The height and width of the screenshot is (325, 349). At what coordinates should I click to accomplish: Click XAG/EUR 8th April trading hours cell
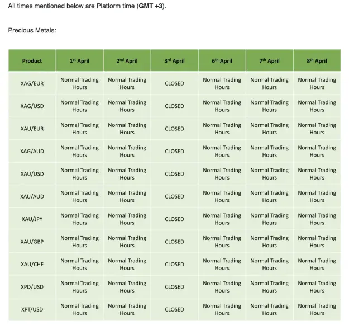click(x=317, y=83)
